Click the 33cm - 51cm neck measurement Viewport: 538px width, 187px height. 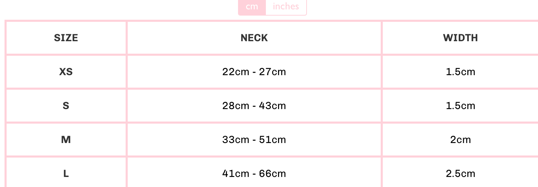tap(254, 140)
